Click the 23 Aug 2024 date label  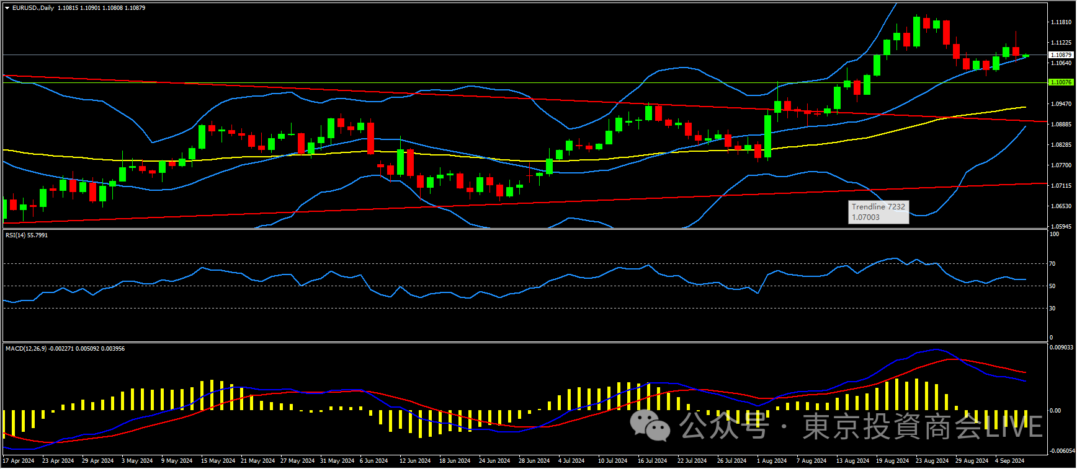[932, 461]
